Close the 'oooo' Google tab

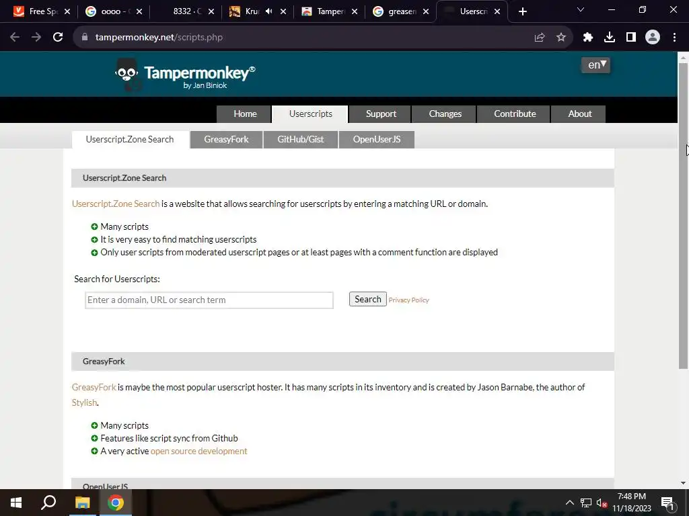(x=139, y=12)
